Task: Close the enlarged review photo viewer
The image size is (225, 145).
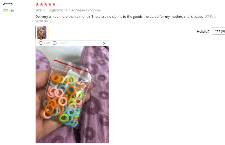Action: coord(104,43)
